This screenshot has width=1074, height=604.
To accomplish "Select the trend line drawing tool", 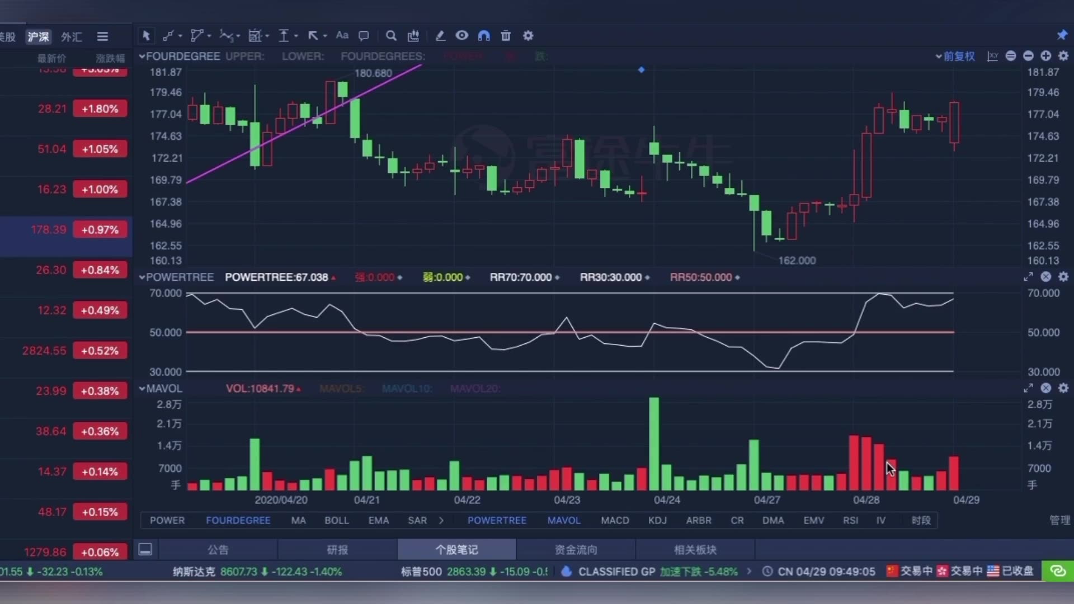I will point(168,36).
